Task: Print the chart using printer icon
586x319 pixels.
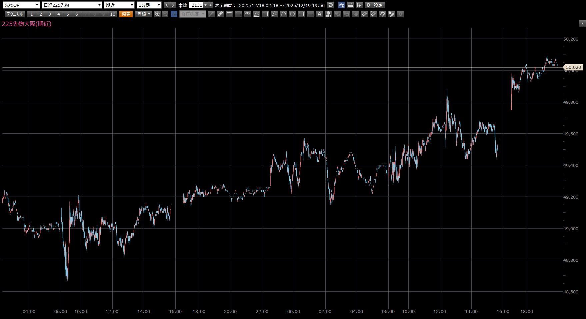Action: pos(350,5)
